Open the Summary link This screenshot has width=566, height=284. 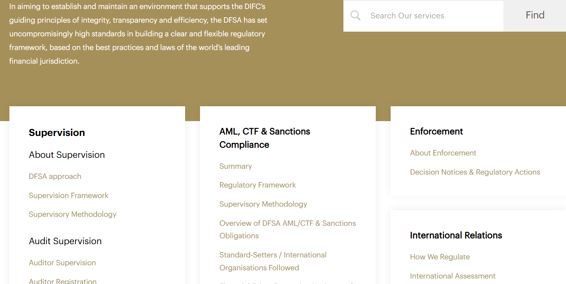pyautogui.click(x=236, y=166)
